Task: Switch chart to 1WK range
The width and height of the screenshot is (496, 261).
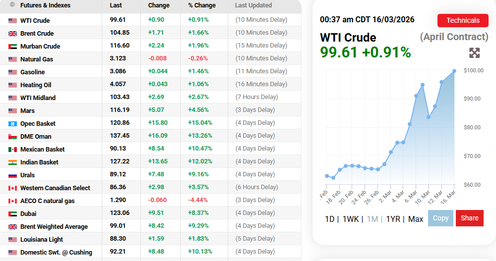Action: (x=351, y=219)
